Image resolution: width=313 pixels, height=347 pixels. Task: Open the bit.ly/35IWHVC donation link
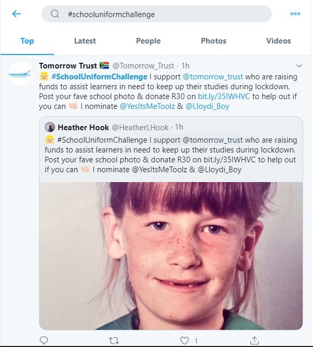coord(216,96)
